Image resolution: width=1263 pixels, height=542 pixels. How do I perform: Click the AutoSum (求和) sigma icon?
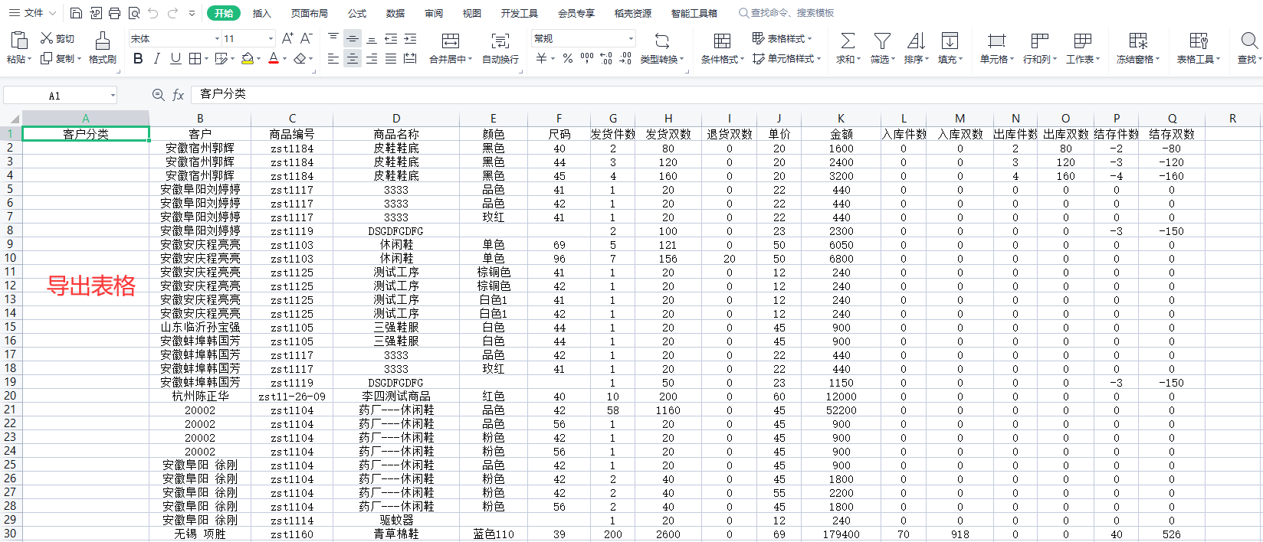coord(848,41)
